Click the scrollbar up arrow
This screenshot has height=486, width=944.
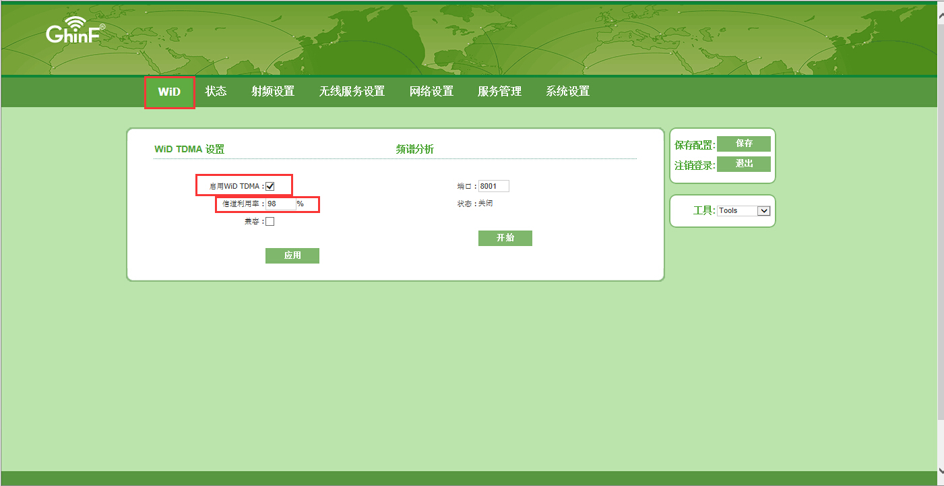pyautogui.click(x=940, y=8)
